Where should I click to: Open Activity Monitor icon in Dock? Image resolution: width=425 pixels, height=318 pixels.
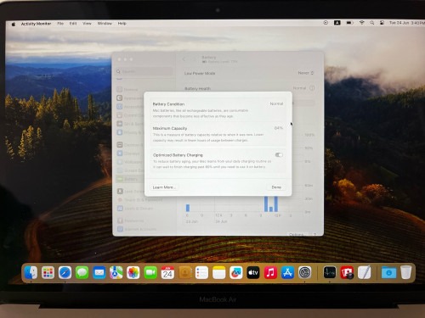point(330,272)
